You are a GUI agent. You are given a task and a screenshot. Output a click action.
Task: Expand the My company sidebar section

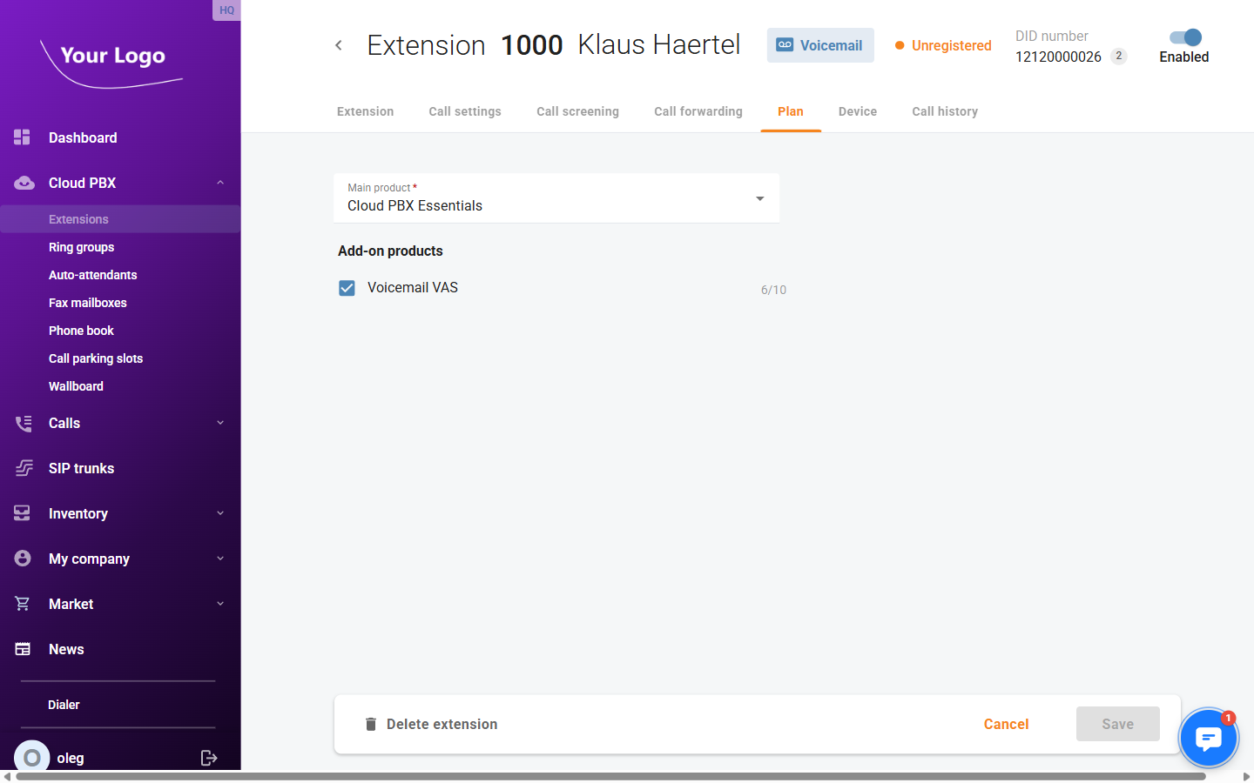pyautogui.click(x=220, y=559)
